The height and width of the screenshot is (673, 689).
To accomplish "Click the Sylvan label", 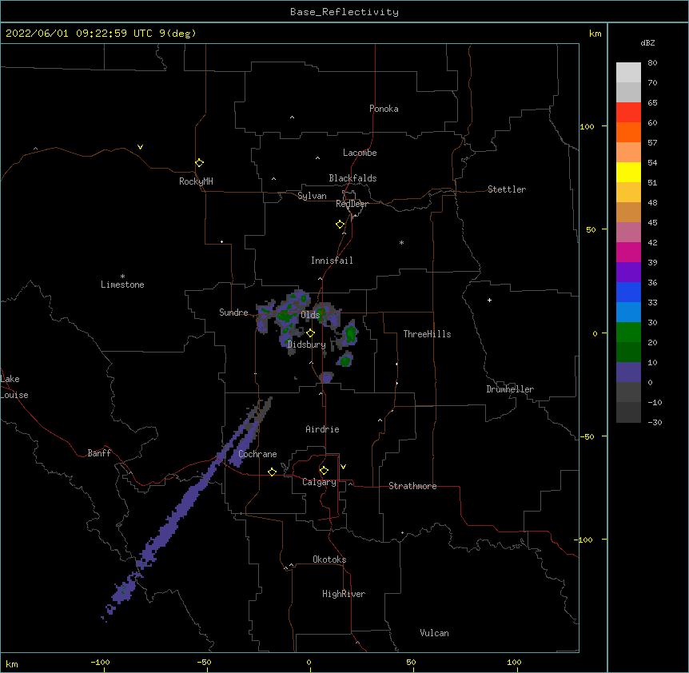I will coord(312,196).
